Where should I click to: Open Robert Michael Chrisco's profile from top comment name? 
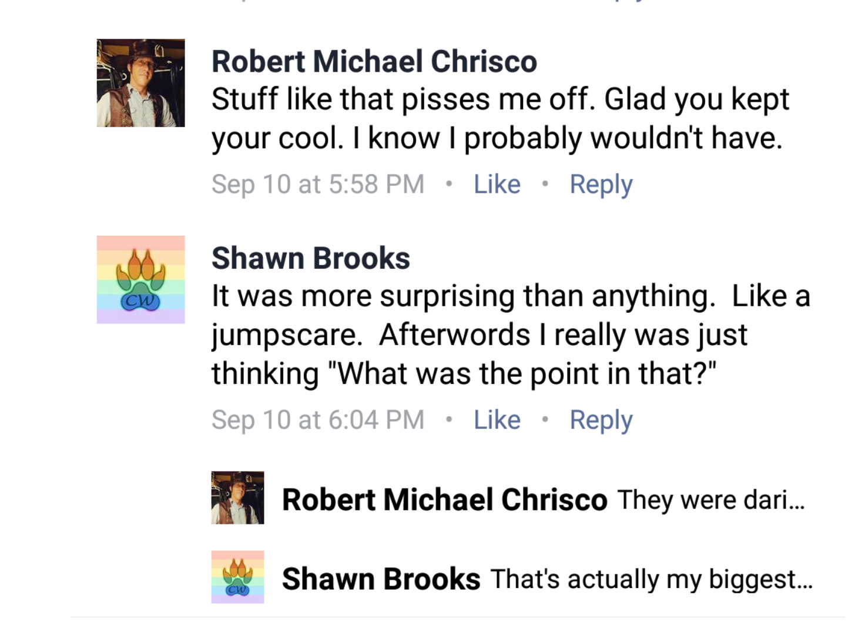[374, 61]
